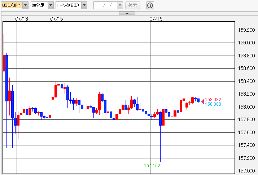The image size is (258, 175).
Task: Click the 158.400 price axis label
Action: click(246, 81)
